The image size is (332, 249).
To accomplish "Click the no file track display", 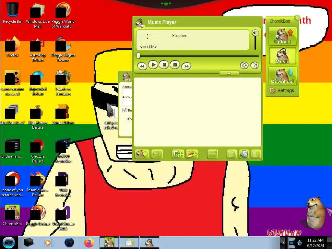I will pyautogui.click(x=148, y=47).
